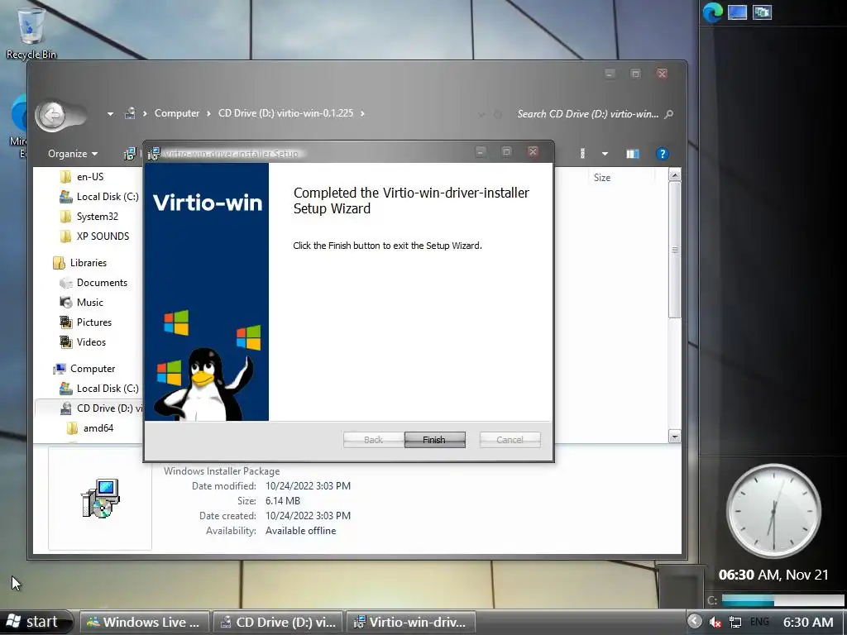This screenshot has width=847, height=635.
Task: Click the Cancel button in Setup Wizard
Action: (510, 440)
